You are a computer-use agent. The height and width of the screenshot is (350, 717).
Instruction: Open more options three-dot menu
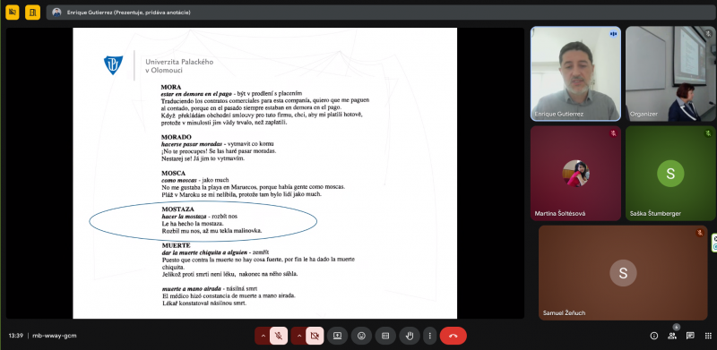(430, 336)
